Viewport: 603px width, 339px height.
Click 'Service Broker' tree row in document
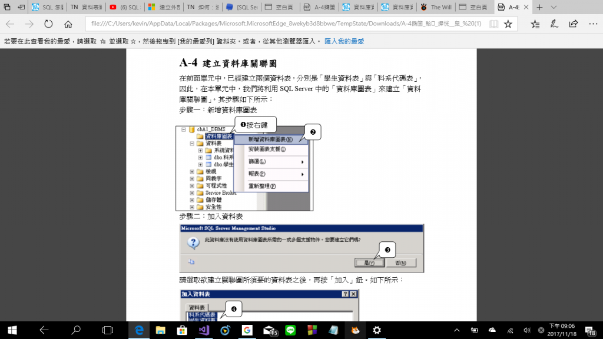221,192
